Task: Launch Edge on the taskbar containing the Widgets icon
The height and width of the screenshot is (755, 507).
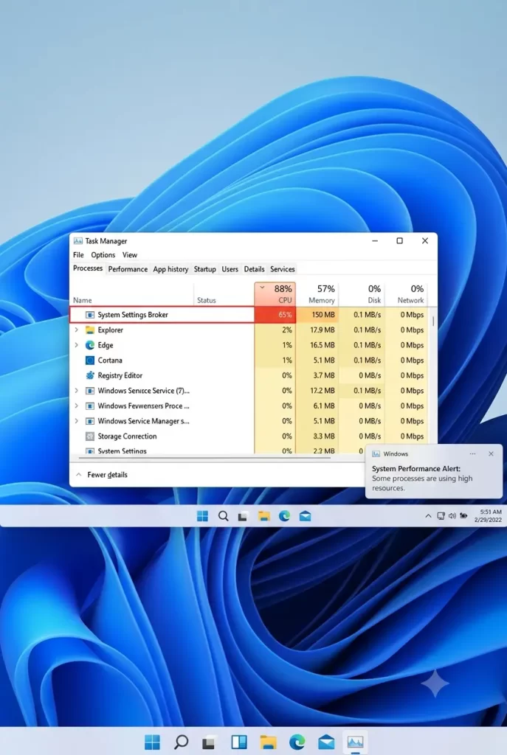Action: pyautogui.click(x=297, y=742)
